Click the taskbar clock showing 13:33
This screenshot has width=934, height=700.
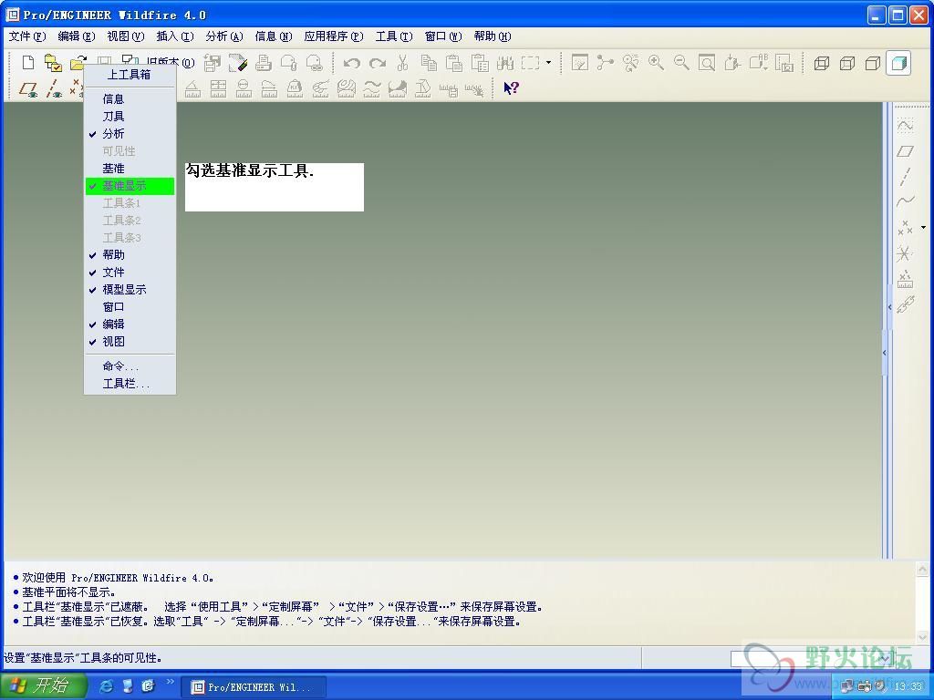pos(908,686)
